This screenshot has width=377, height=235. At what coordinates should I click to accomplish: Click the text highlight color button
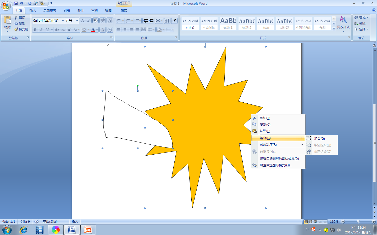(x=84, y=30)
